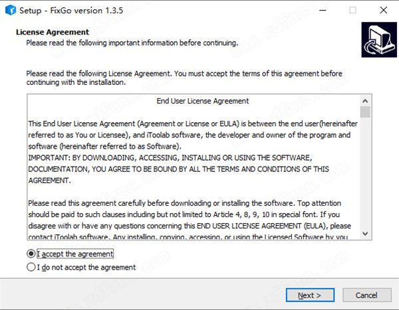399x310 pixels.
Task: Click the license scrollbar down arrow
Action: click(364, 233)
